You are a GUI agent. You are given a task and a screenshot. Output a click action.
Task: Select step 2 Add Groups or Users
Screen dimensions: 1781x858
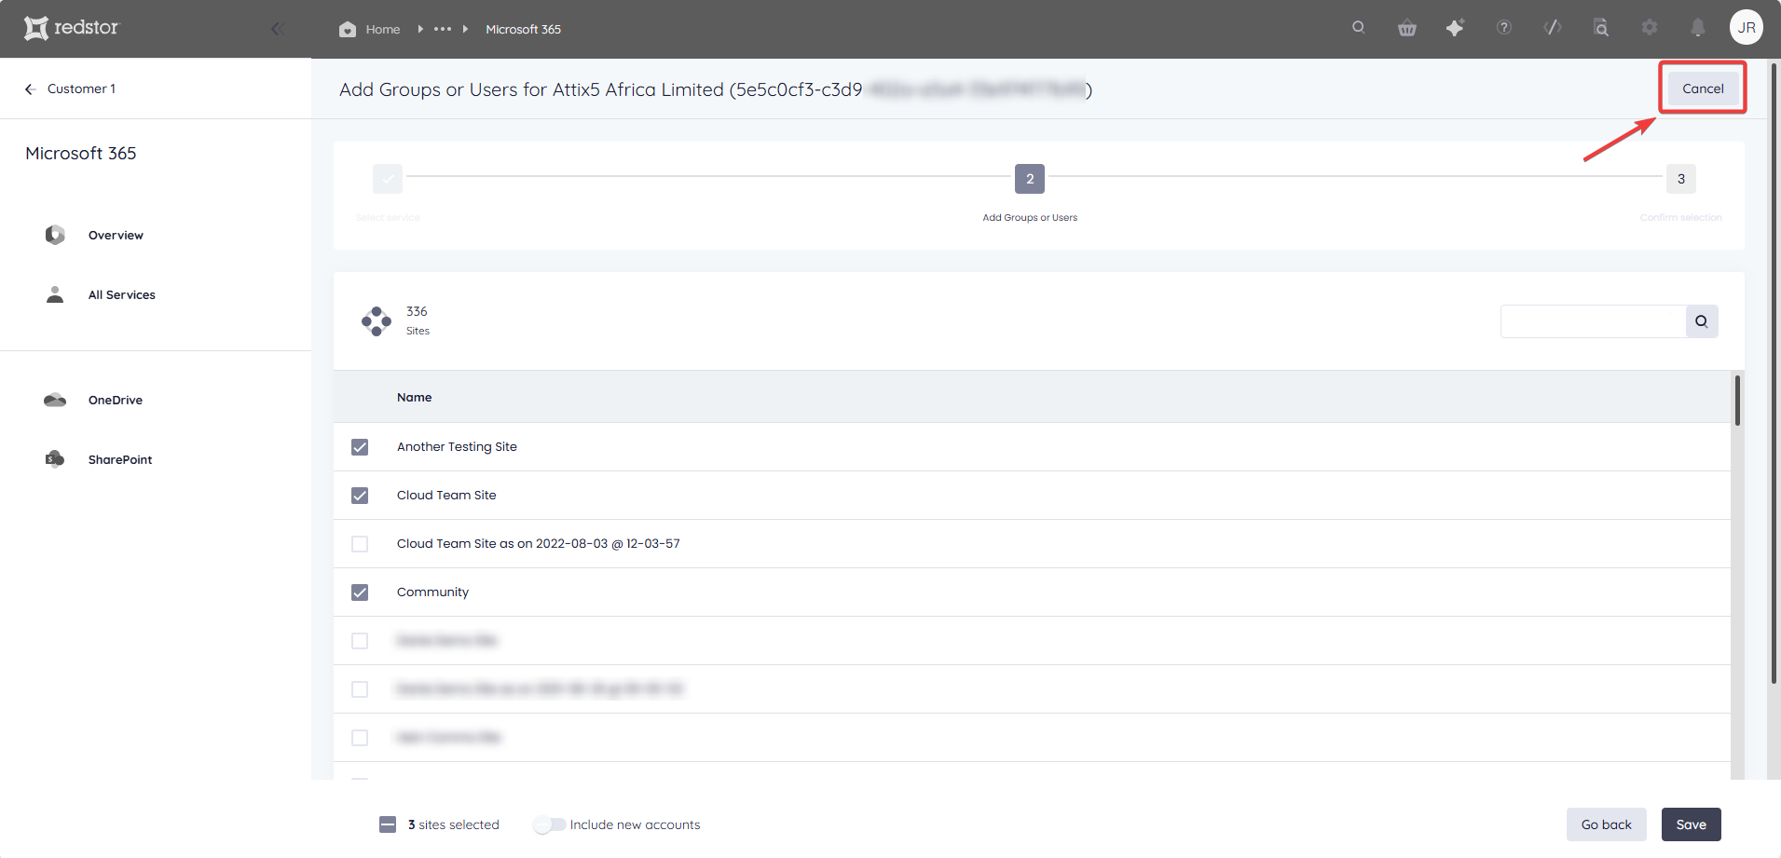coord(1030,179)
